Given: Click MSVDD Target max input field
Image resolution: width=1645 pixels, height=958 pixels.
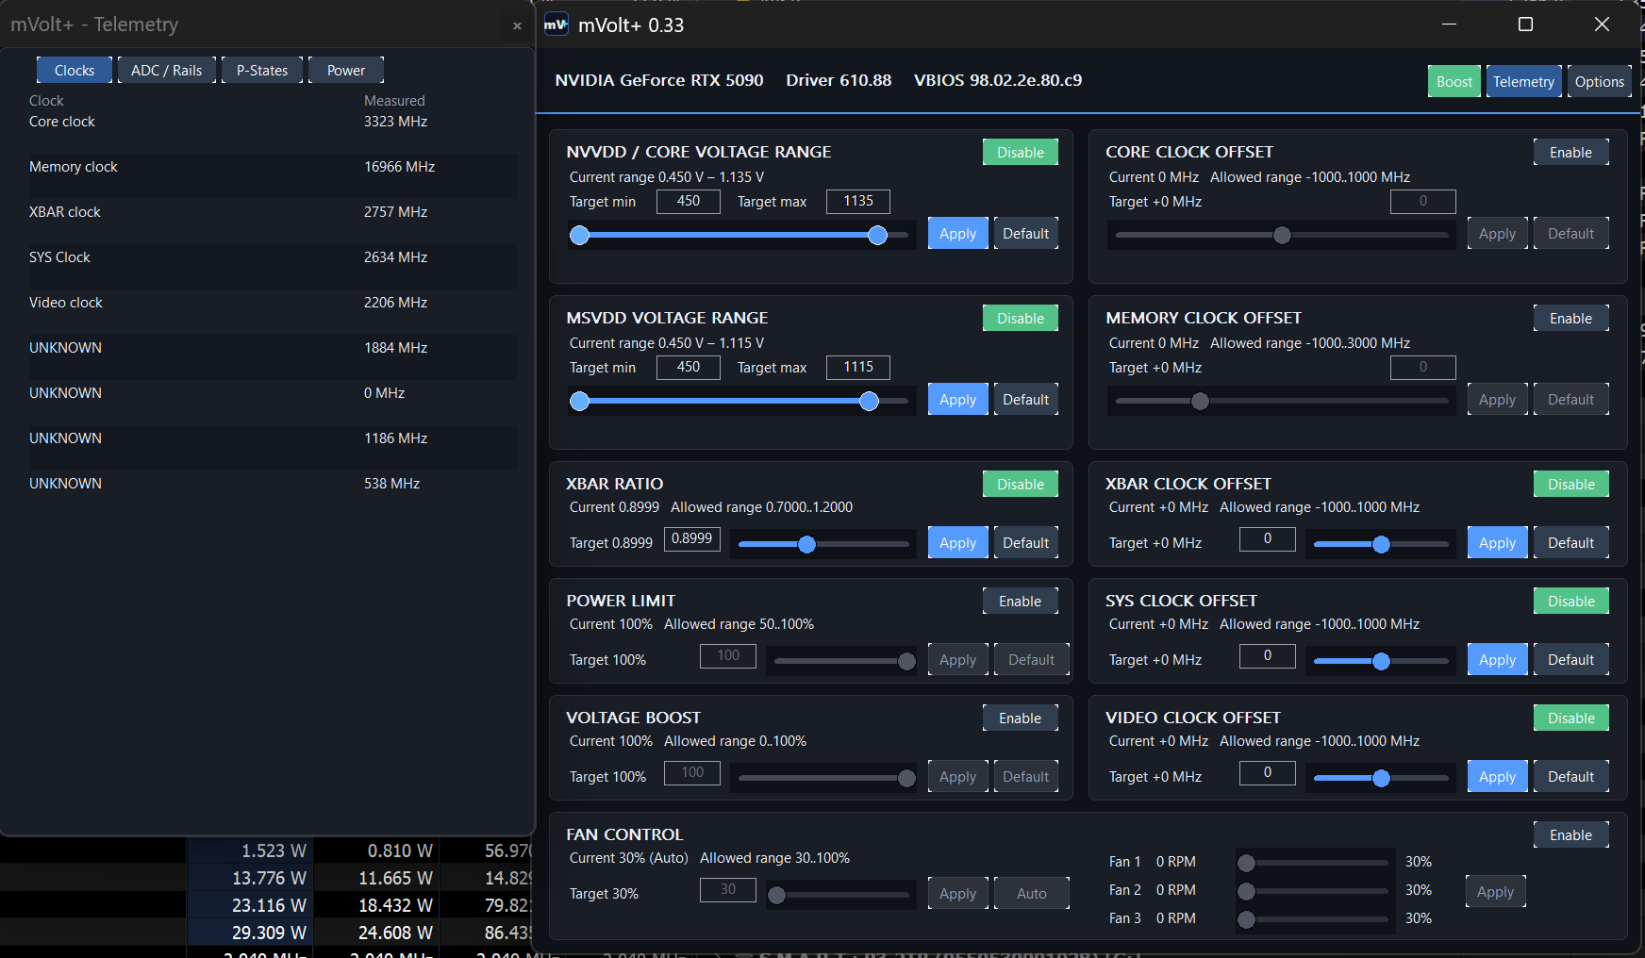Looking at the screenshot, I should tap(858, 367).
